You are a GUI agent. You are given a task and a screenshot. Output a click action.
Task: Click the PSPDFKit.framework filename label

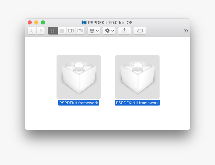pyautogui.click(x=78, y=102)
